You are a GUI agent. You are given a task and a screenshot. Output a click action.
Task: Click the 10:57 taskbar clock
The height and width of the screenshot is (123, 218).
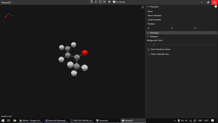tap(206, 121)
